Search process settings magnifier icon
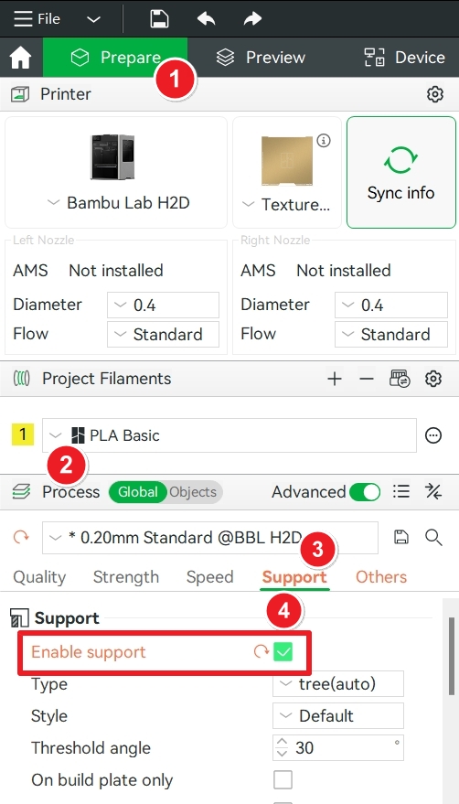This screenshot has height=804, width=459. point(434,537)
